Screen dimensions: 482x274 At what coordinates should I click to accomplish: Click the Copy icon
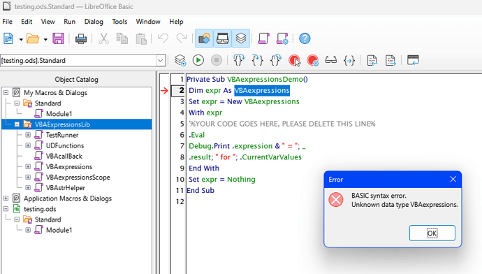tap(122, 38)
